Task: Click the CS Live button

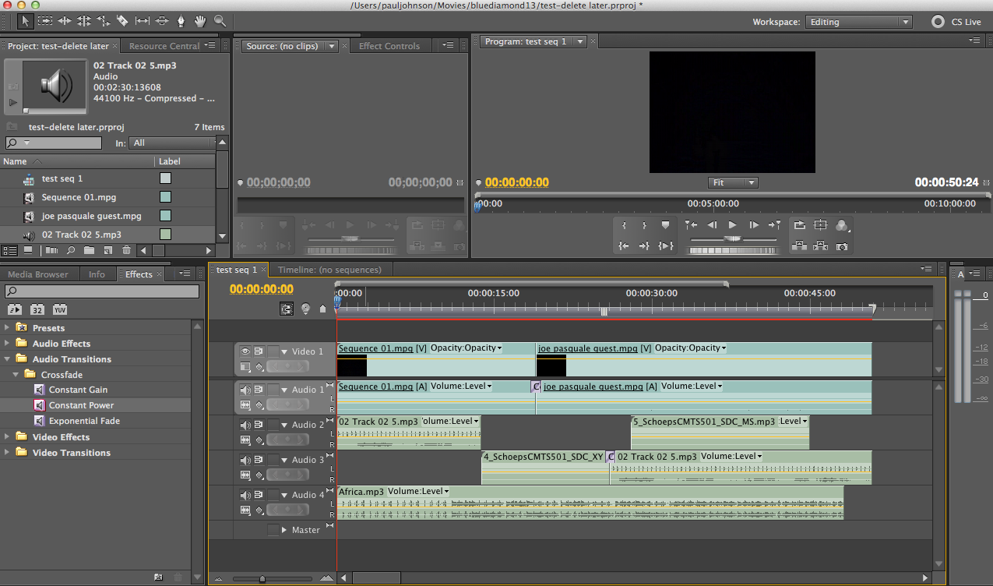Action: click(x=956, y=22)
